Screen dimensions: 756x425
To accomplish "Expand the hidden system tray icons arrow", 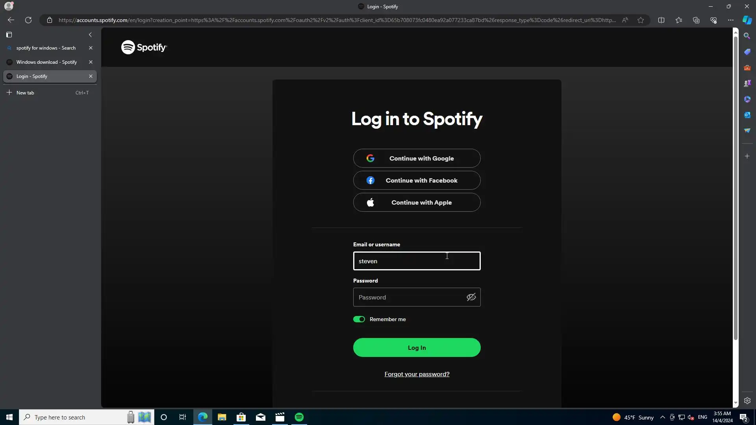I will pos(662,417).
